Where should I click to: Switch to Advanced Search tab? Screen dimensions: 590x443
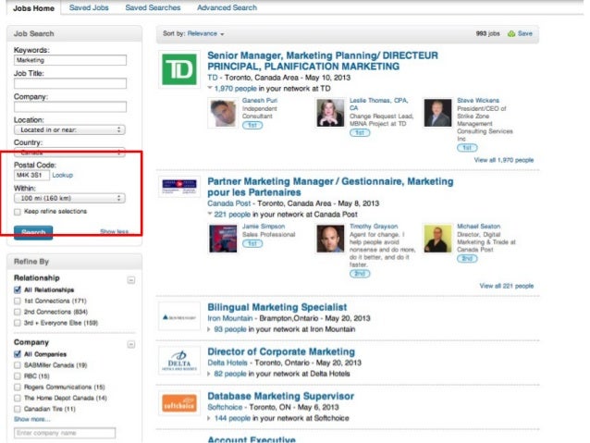click(x=227, y=7)
